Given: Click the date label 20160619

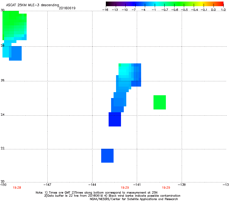Looking at the screenshot, I should (x=67, y=8).
